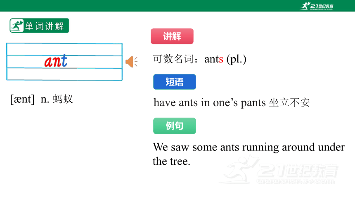Click the phrase have ants in one's pants
This screenshot has height=199, width=355.
(210, 103)
